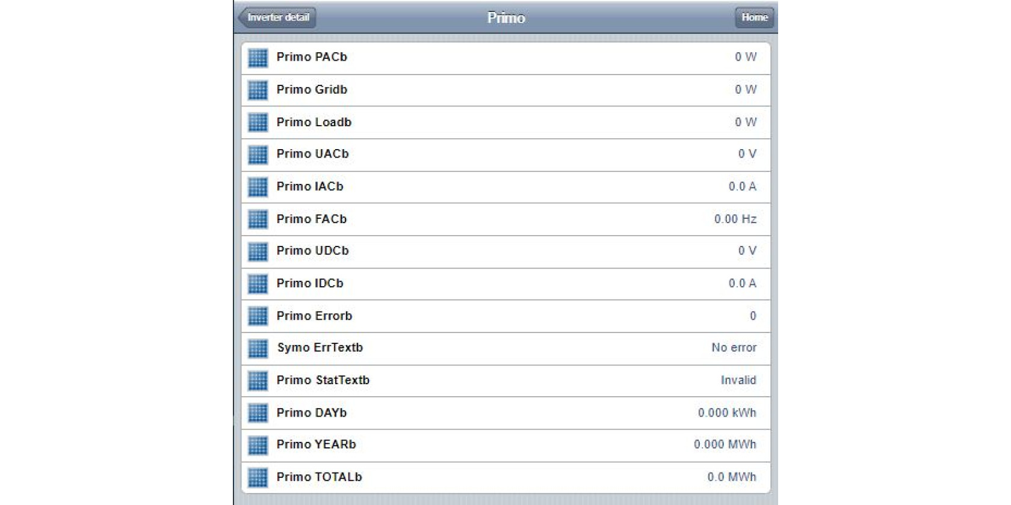Click the Primo title in header
The width and height of the screenshot is (1011, 505).
coord(506,17)
